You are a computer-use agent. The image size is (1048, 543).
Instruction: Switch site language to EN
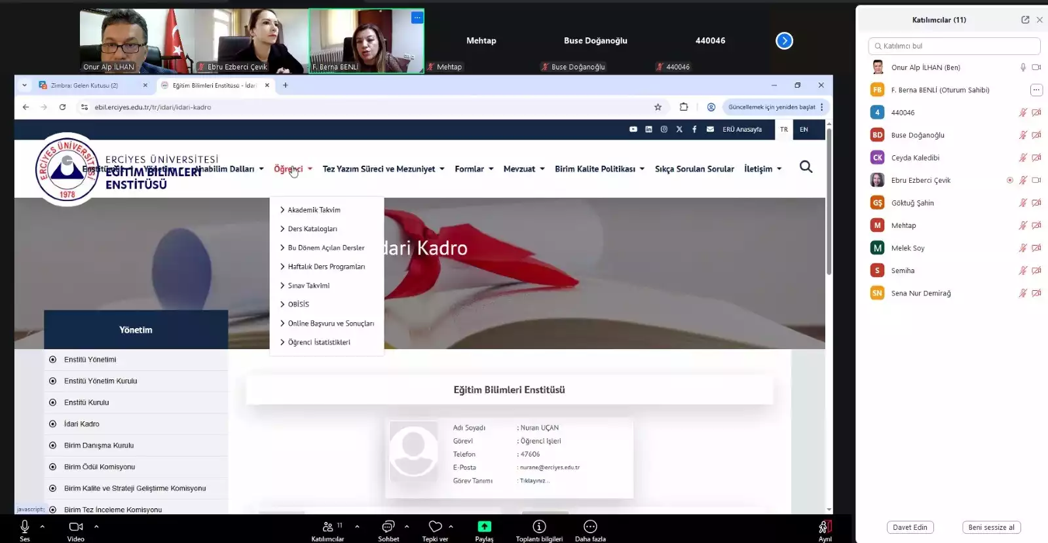pos(804,129)
